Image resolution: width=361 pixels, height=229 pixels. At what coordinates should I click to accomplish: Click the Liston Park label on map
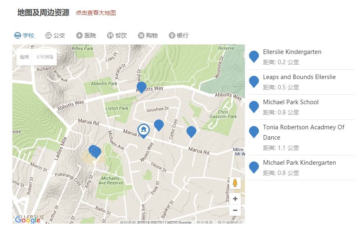click(x=117, y=108)
